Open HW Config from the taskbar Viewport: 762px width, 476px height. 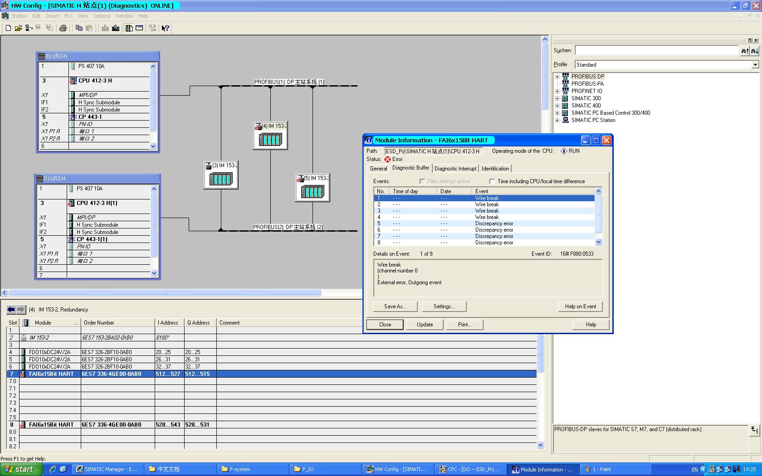pyautogui.click(x=397, y=469)
